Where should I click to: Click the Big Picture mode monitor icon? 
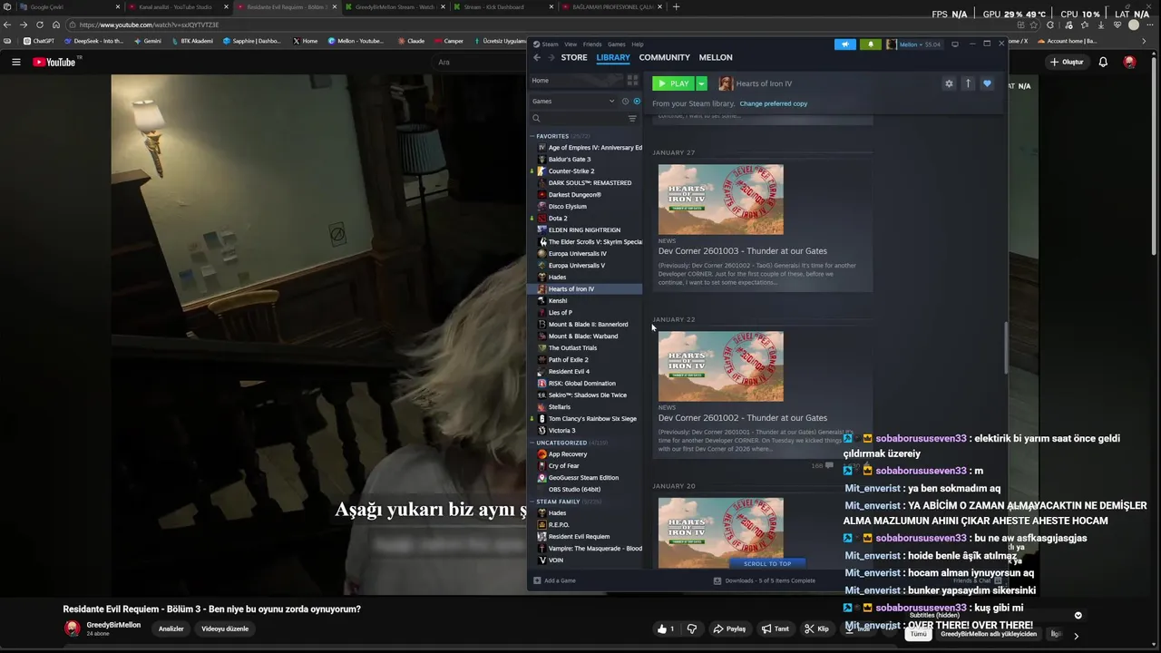955,44
